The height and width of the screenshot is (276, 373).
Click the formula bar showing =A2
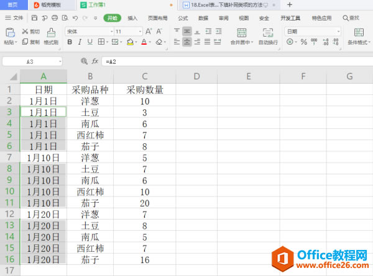237,61
